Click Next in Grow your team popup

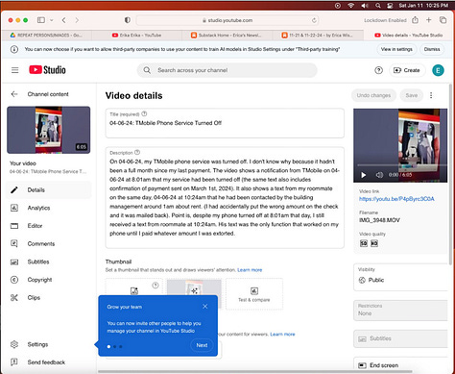click(x=202, y=345)
